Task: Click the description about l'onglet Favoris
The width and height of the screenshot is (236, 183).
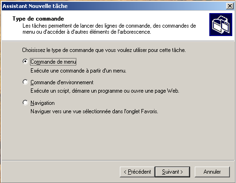Action: 94,111
